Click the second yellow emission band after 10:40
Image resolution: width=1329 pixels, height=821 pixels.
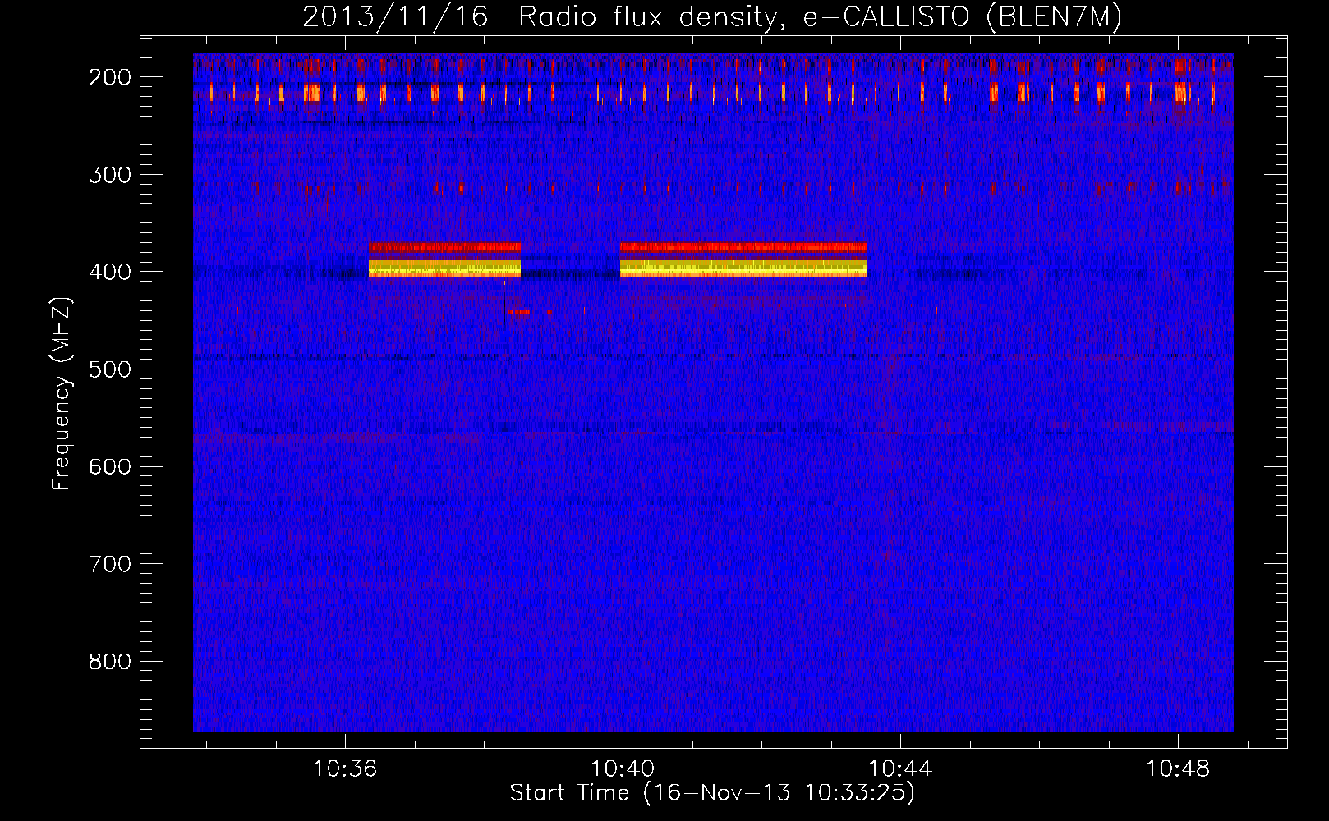[743, 268]
